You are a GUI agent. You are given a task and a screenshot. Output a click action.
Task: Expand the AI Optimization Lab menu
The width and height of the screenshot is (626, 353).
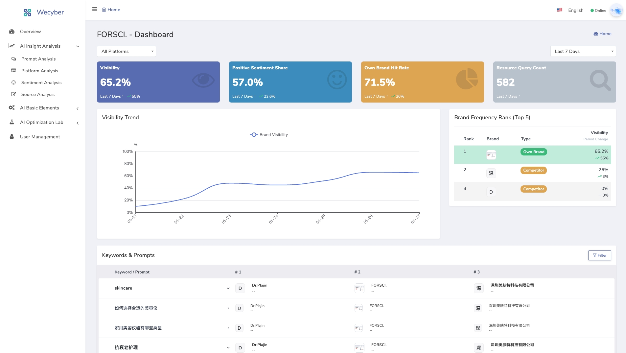coord(78,123)
